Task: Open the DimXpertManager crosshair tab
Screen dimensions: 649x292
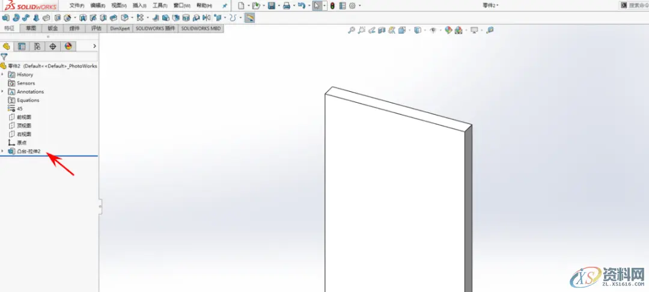Action: click(52, 46)
